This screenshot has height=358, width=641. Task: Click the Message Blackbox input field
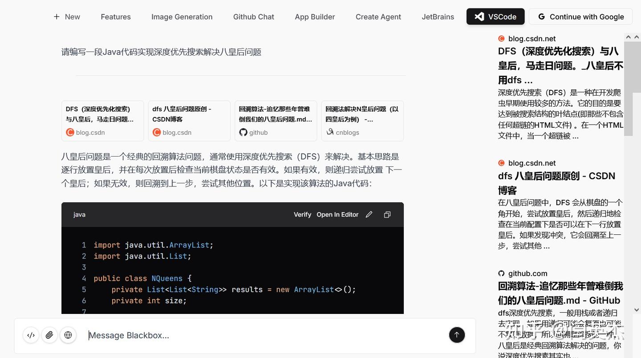(266, 335)
